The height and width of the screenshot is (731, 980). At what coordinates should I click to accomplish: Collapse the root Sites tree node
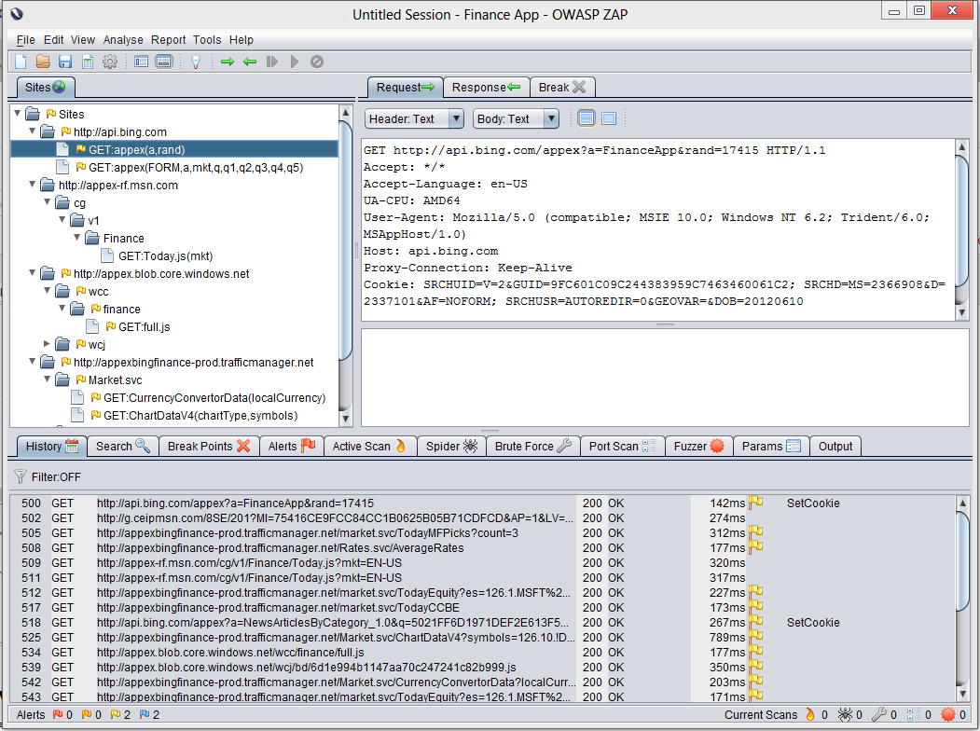[x=18, y=114]
